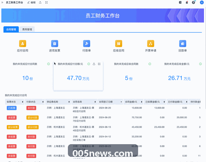Click info icon beside 我的未完成应付总额/元
This screenshot has width=206, height=162.
(89, 64)
